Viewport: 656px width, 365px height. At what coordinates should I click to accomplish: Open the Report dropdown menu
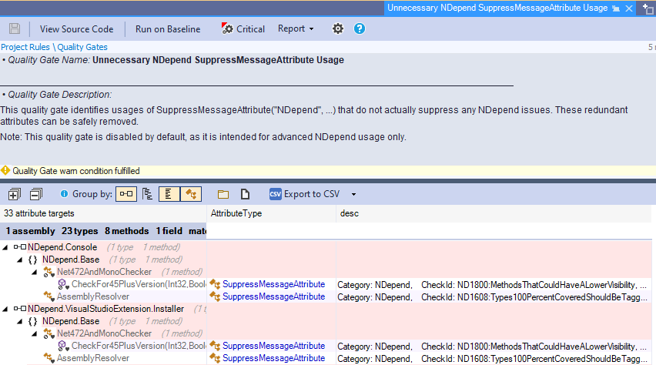tap(296, 29)
